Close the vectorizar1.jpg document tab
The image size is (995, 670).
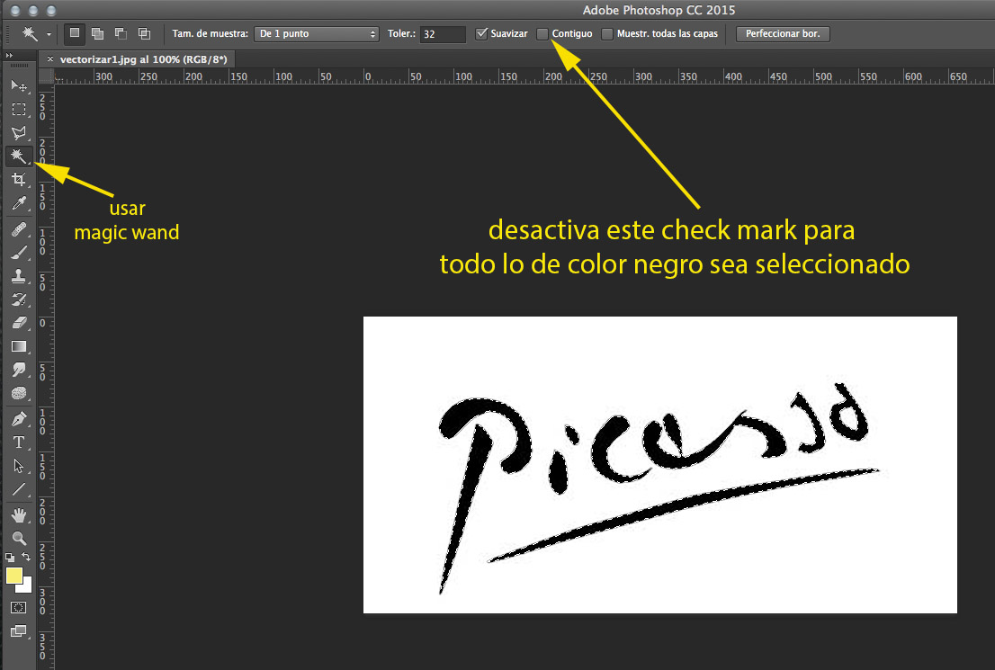click(x=50, y=59)
